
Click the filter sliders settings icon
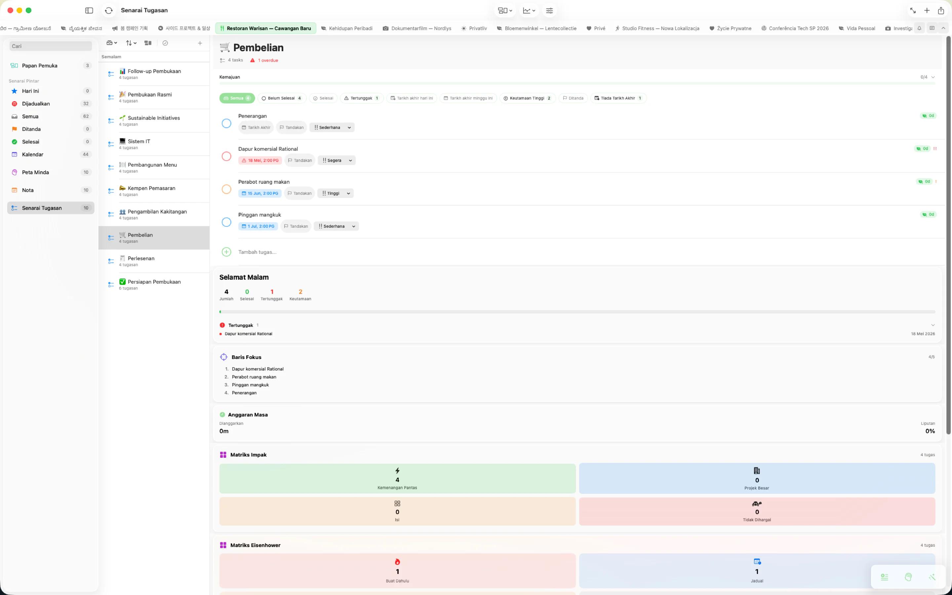[x=549, y=11]
